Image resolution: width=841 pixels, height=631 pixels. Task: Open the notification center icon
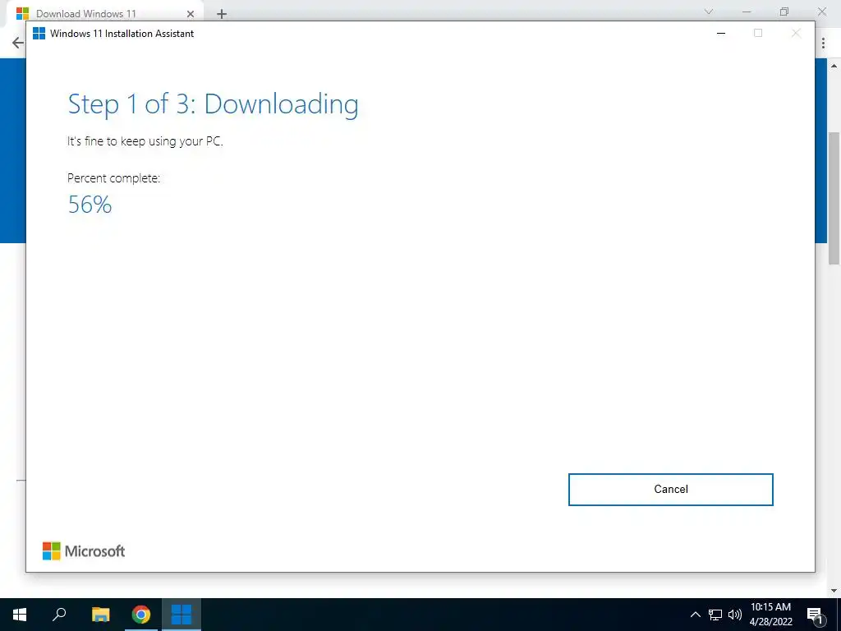(815, 615)
